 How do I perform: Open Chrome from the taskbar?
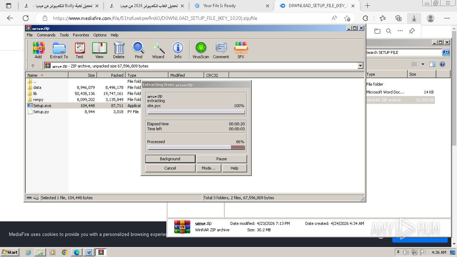64,252
